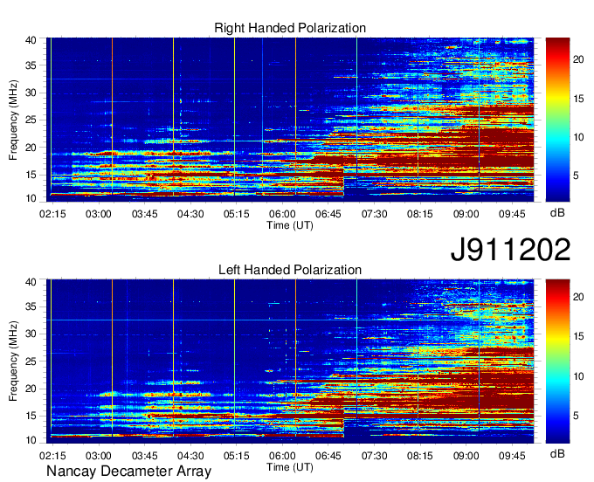Click the 35 MHz tick on the Right Handed plot
The width and height of the screenshot is (594, 482).
tap(31, 65)
